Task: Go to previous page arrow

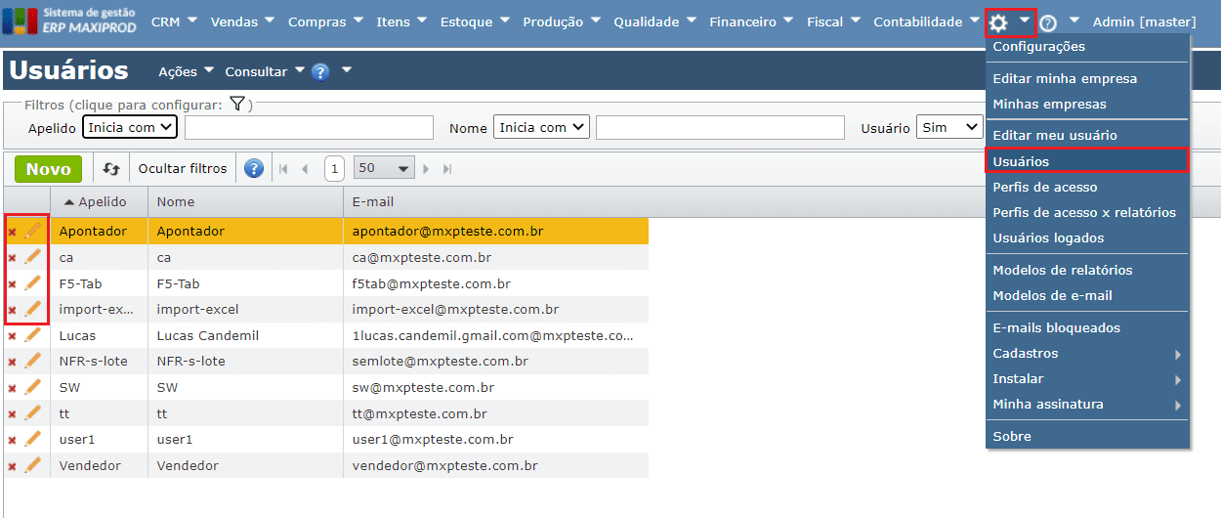Action: [305, 169]
